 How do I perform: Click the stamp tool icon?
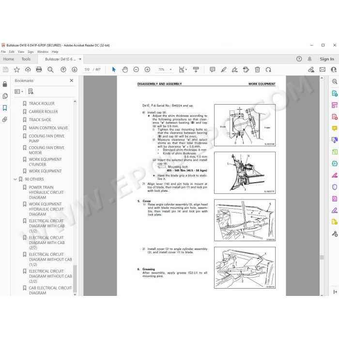(246, 70)
